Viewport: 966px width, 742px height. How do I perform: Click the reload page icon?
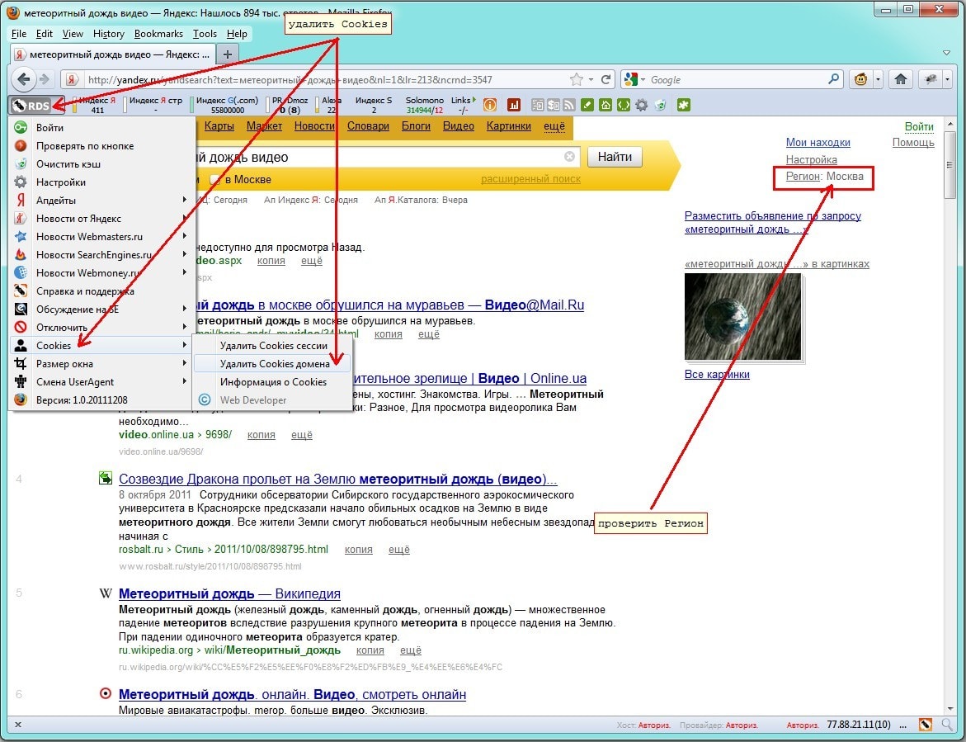click(606, 79)
